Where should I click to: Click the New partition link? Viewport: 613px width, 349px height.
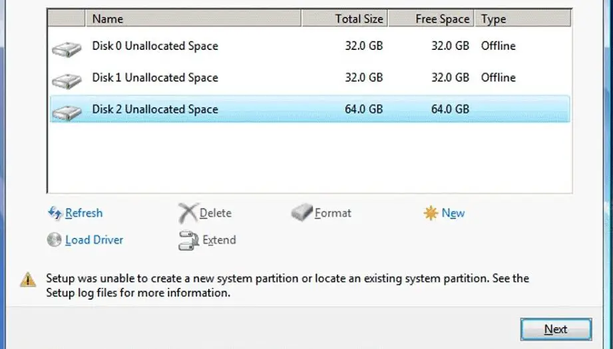453,213
